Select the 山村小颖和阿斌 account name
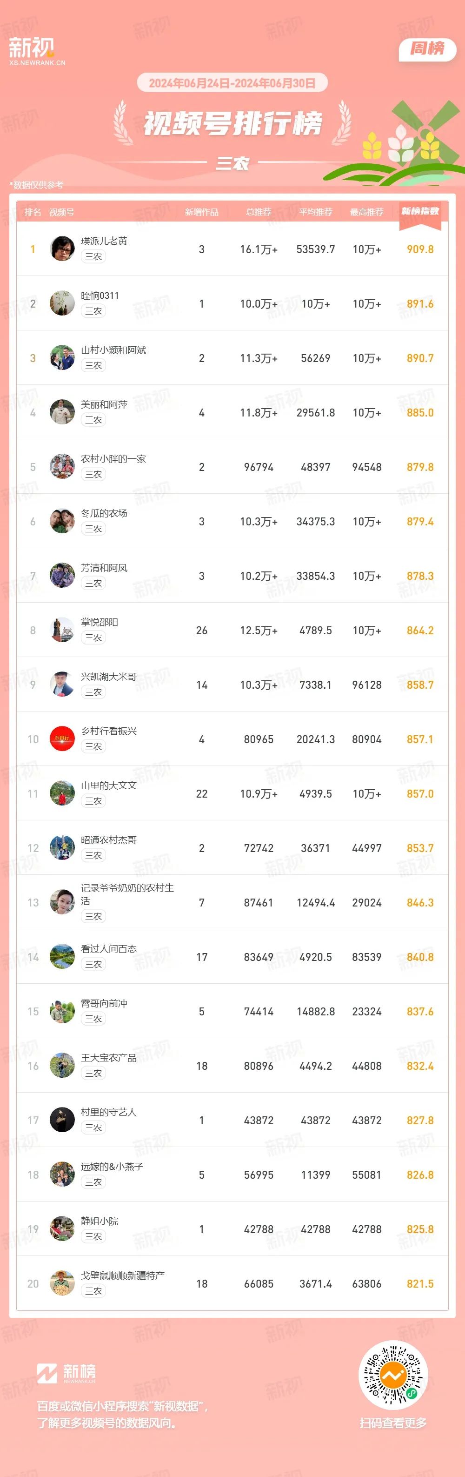 pos(113,350)
